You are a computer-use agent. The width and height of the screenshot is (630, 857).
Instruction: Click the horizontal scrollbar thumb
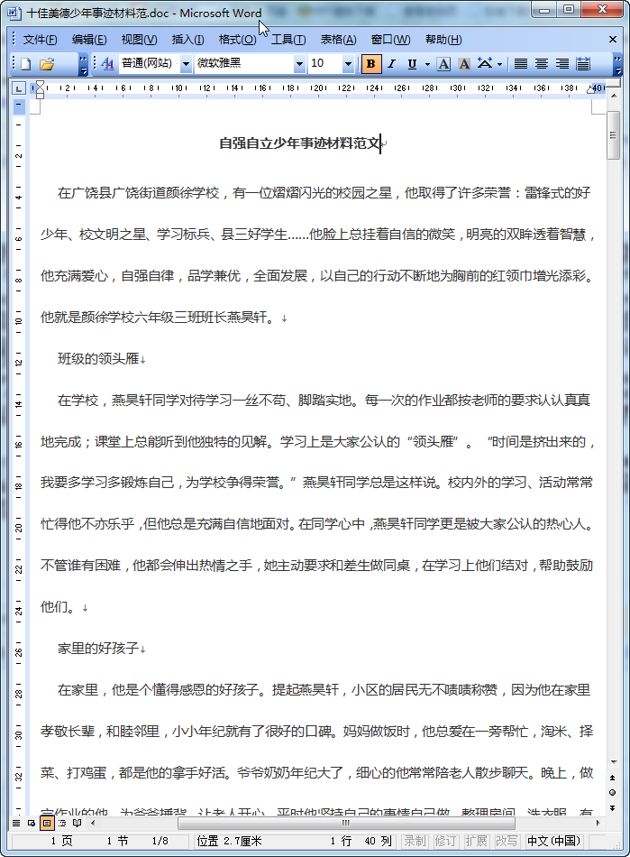point(346,823)
